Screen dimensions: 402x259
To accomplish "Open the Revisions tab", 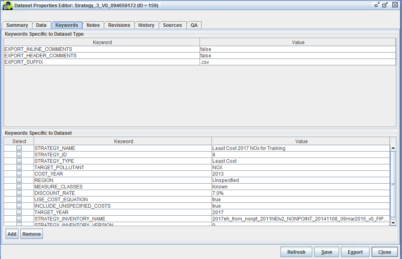I will click(119, 25).
